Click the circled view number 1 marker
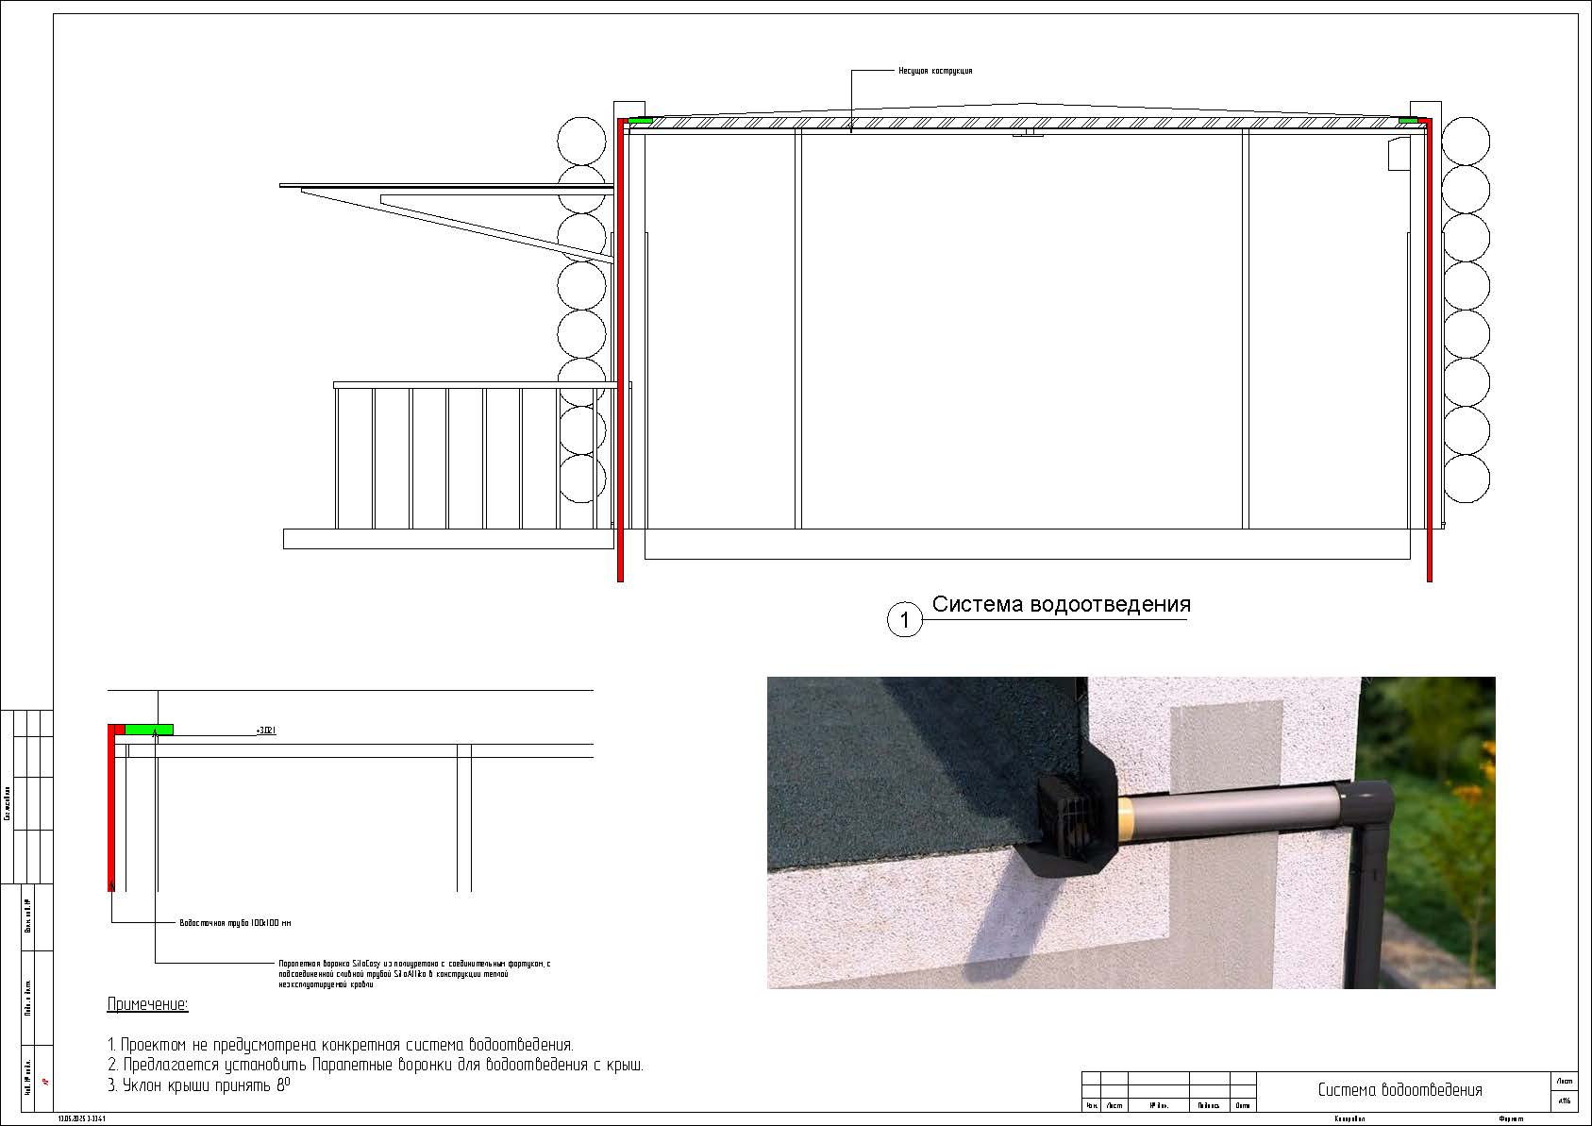Image resolution: width=1592 pixels, height=1126 pixels. [x=904, y=620]
